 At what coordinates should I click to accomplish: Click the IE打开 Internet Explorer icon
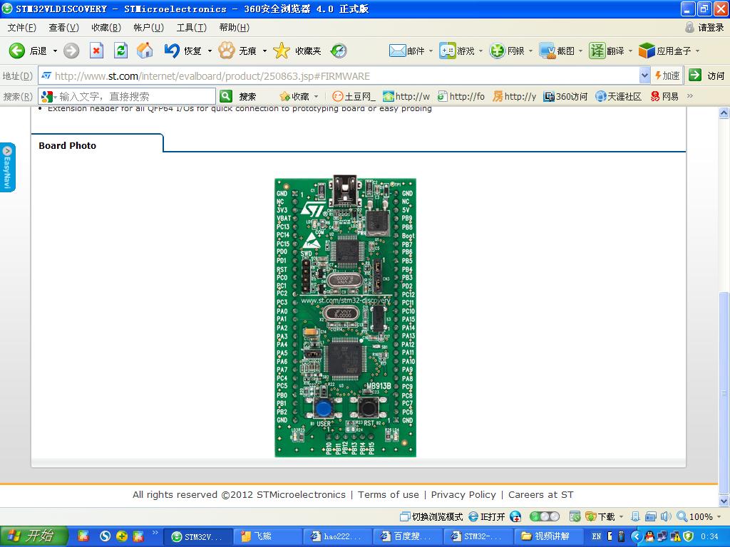473,517
